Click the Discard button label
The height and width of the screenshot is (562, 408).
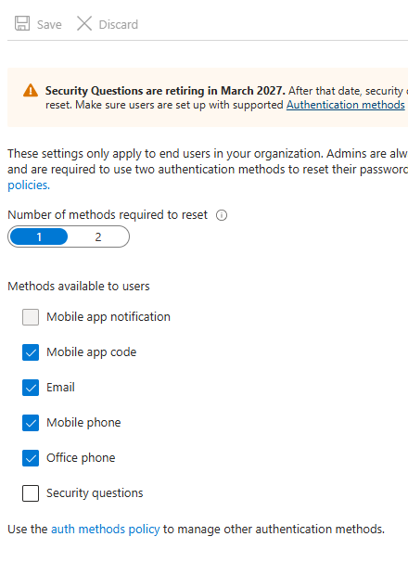(119, 24)
